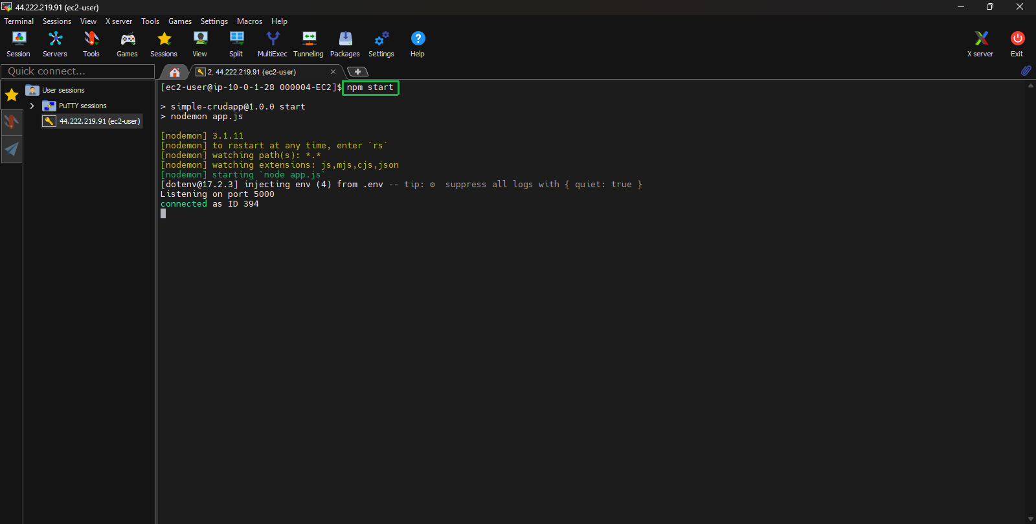Open the Terminal menu
Viewport: 1036px width, 524px height.
19,21
